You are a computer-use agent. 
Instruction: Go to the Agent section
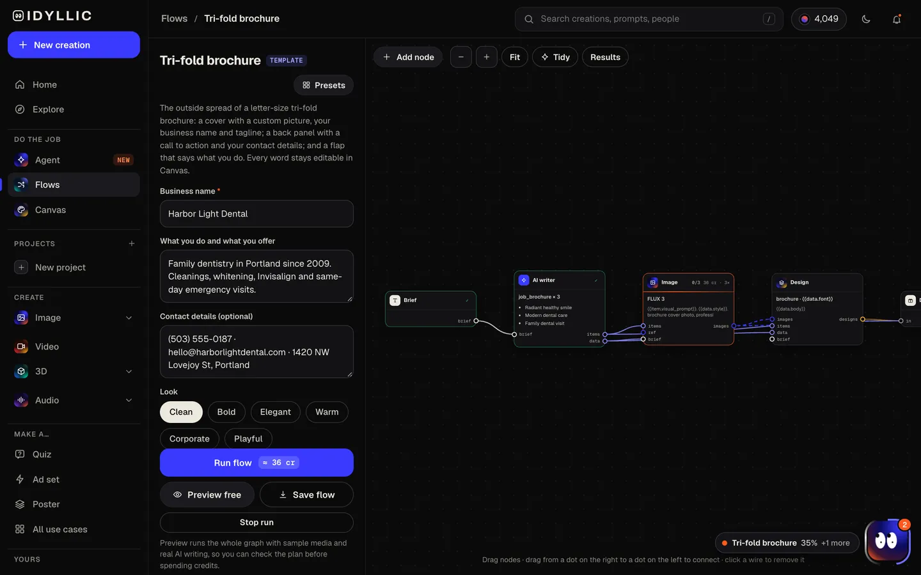pyautogui.click(x=74, y=160)
